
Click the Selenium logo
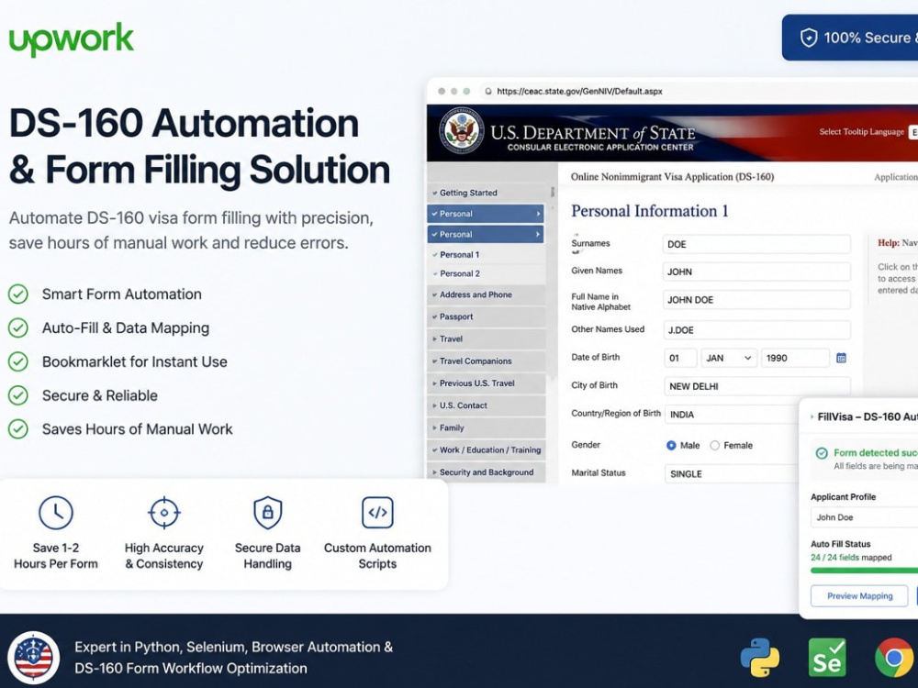pyautogui.click(x=827, y=658)
